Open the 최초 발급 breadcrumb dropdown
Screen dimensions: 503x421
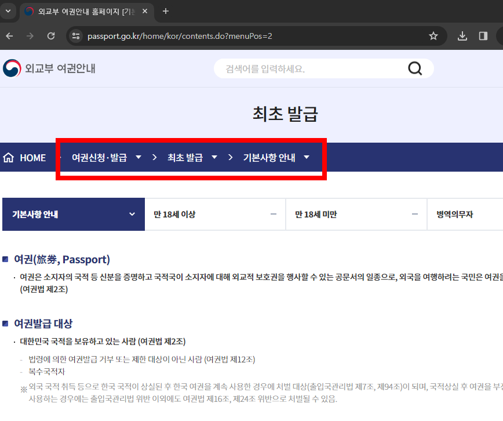(x=214, y=157)
